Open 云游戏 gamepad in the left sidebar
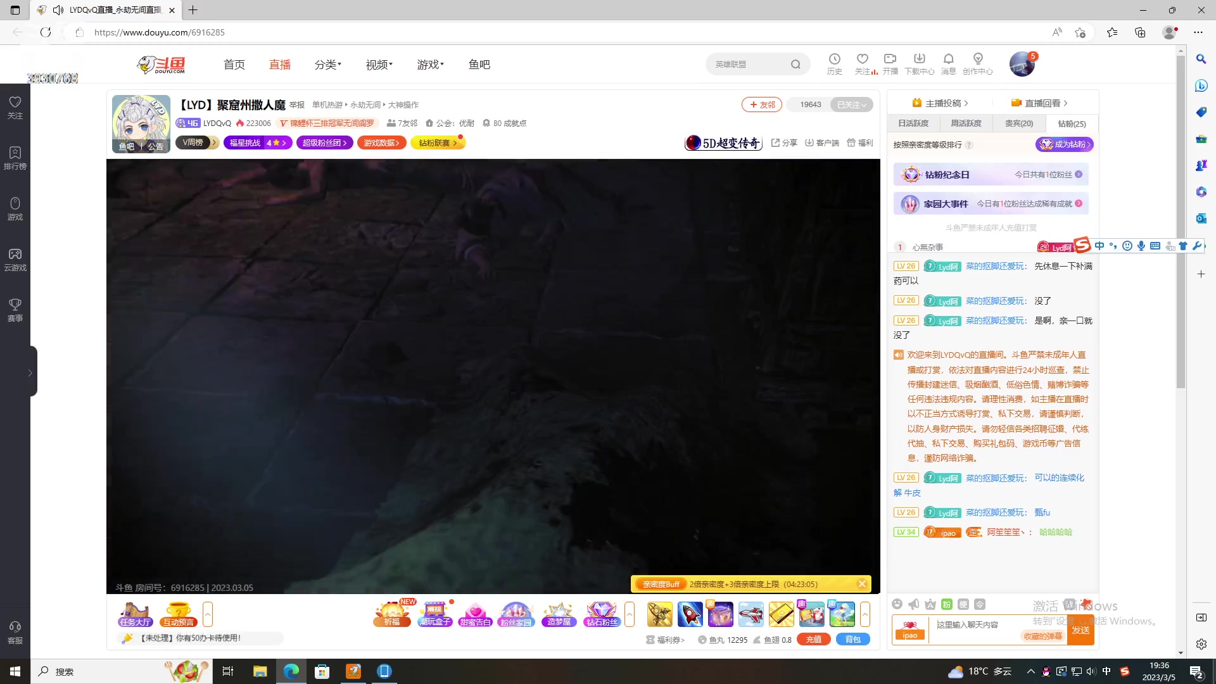Viewport: 1216px width, 684px height. 15,259
